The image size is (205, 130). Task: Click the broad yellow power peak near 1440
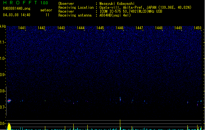pyautogui.click(x=9, y=126)
